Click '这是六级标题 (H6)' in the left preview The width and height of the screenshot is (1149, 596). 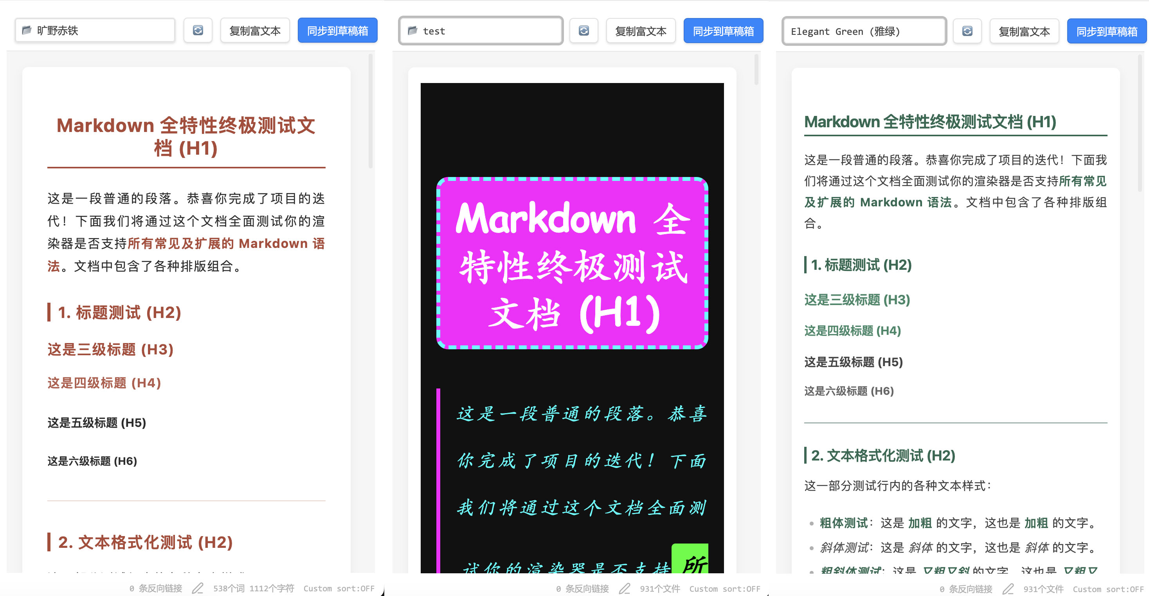pos(92,461)
